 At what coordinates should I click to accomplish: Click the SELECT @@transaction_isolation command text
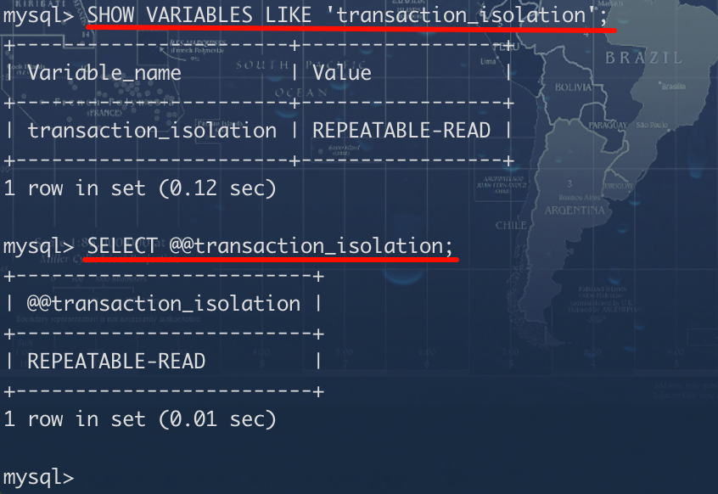271,245
